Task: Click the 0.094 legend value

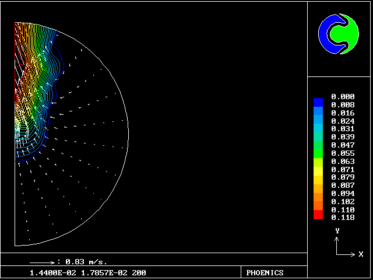Action: pos(342,193)
